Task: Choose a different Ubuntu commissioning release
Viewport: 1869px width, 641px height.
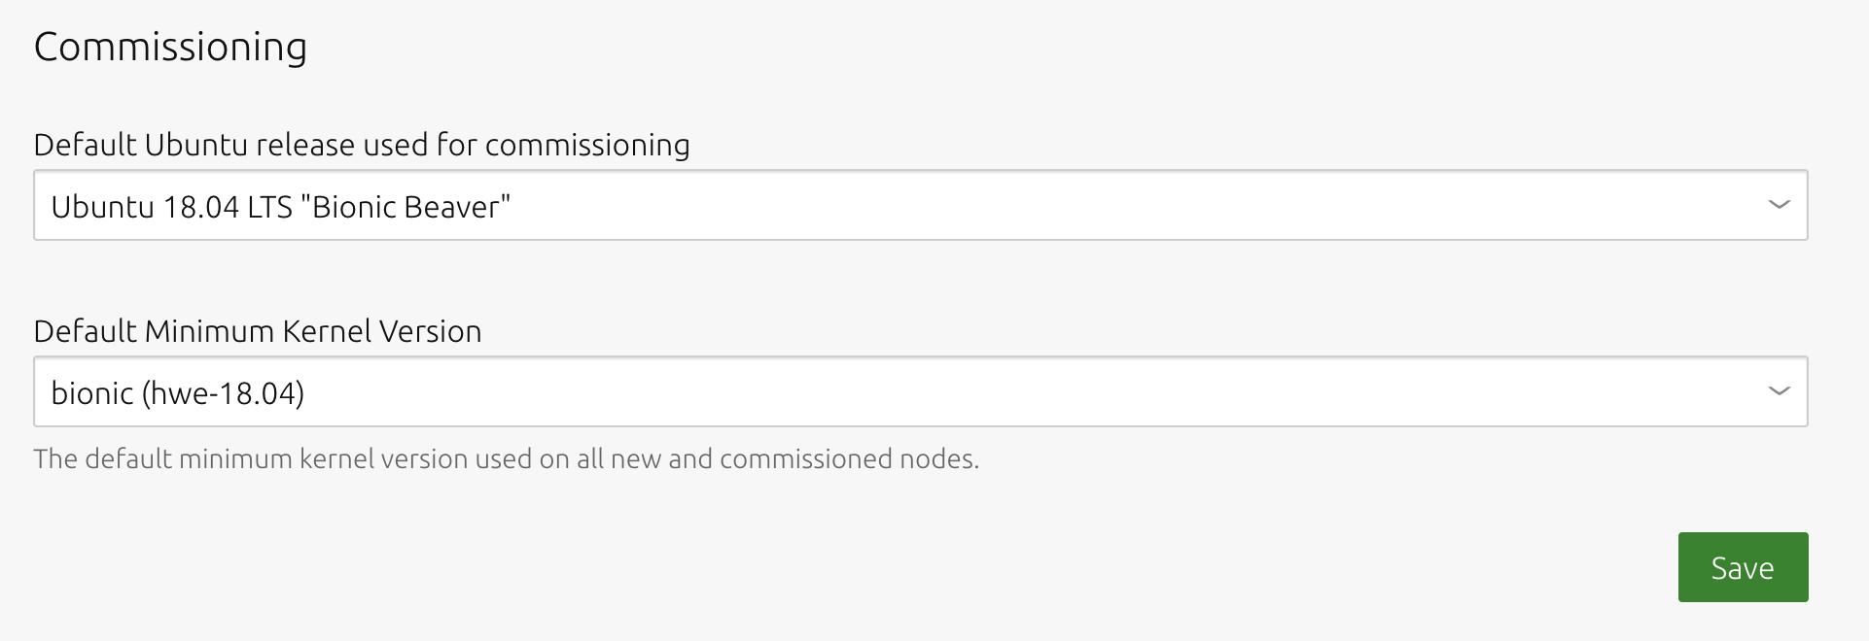Action: (920, 205)
